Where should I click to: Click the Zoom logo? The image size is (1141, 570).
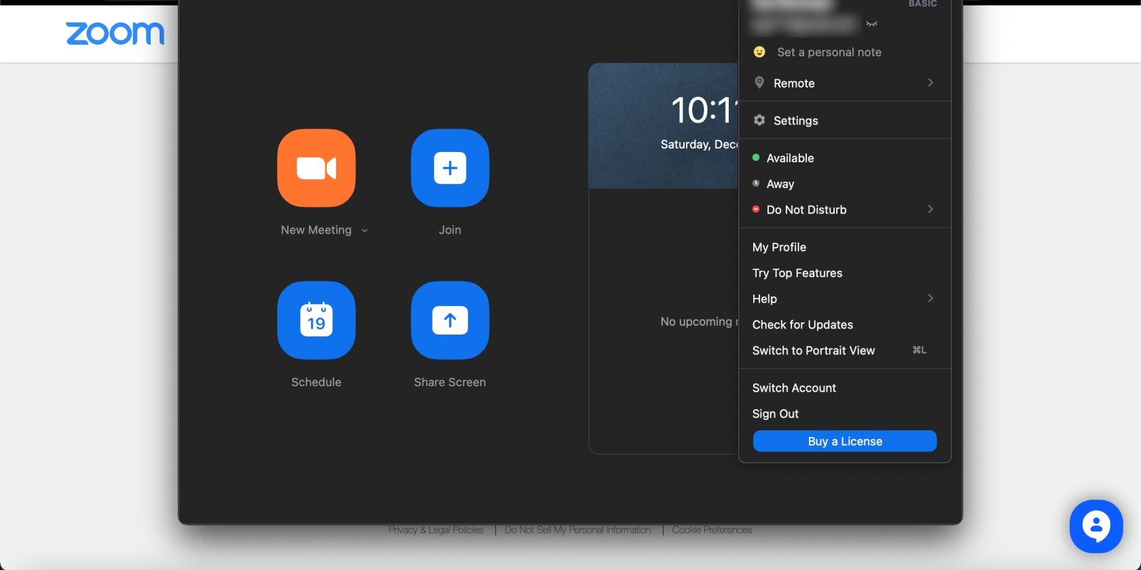click(115, 33)
